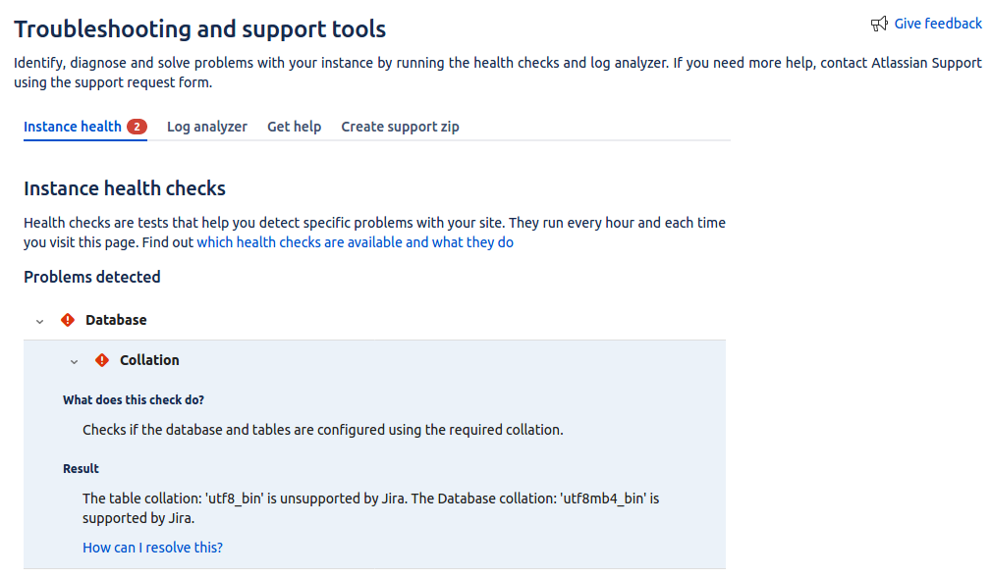The width and height of the screenshot is (992, 578).
Task: Select the Create support zip tab
Action: pos(400,127)
